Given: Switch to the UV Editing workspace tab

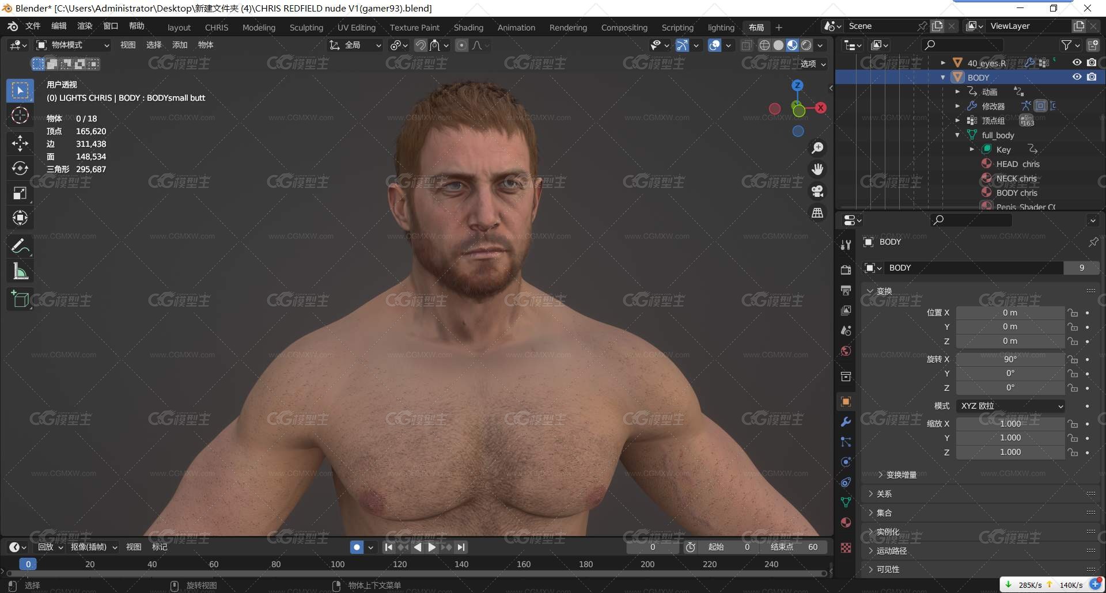Looking at the screenshot, I should tap(356, 28).
